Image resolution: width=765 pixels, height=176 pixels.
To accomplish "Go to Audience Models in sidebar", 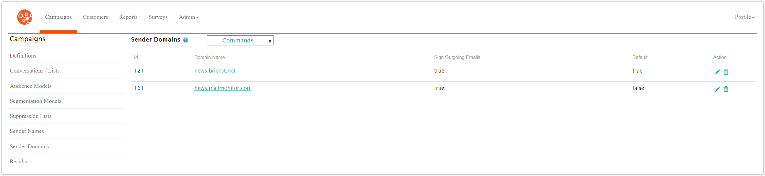I will tap(31, 86).
